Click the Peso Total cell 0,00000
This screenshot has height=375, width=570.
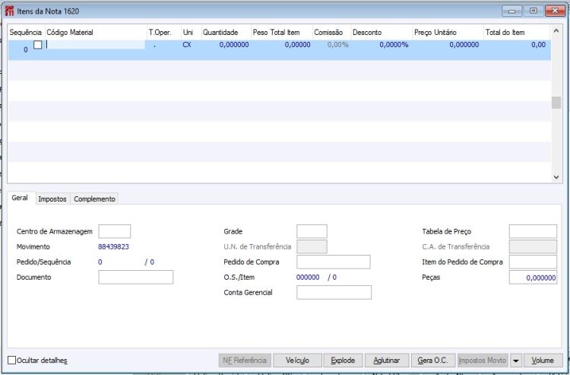coord(297,45)
